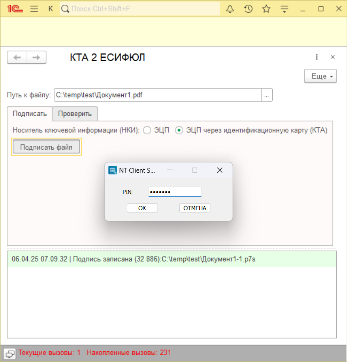Screen dimensions: 347x362
Task: Minimize the NT Client dialog
Action: (170, 170)
